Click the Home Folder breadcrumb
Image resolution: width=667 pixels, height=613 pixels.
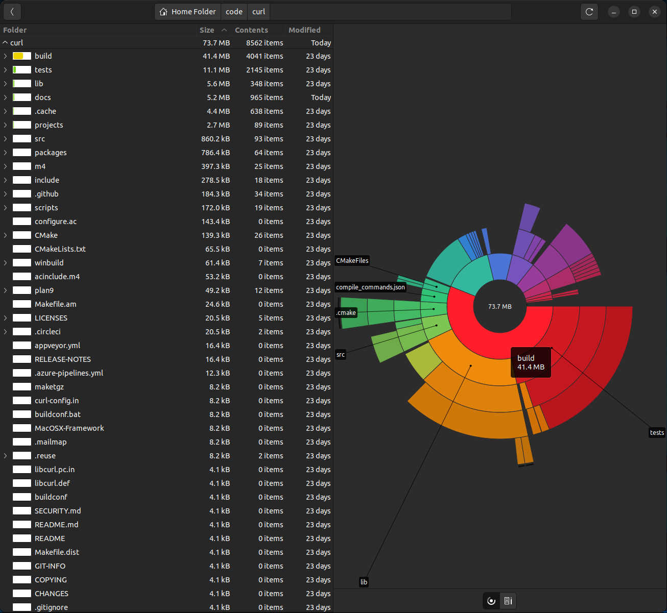tap(187, 12)
